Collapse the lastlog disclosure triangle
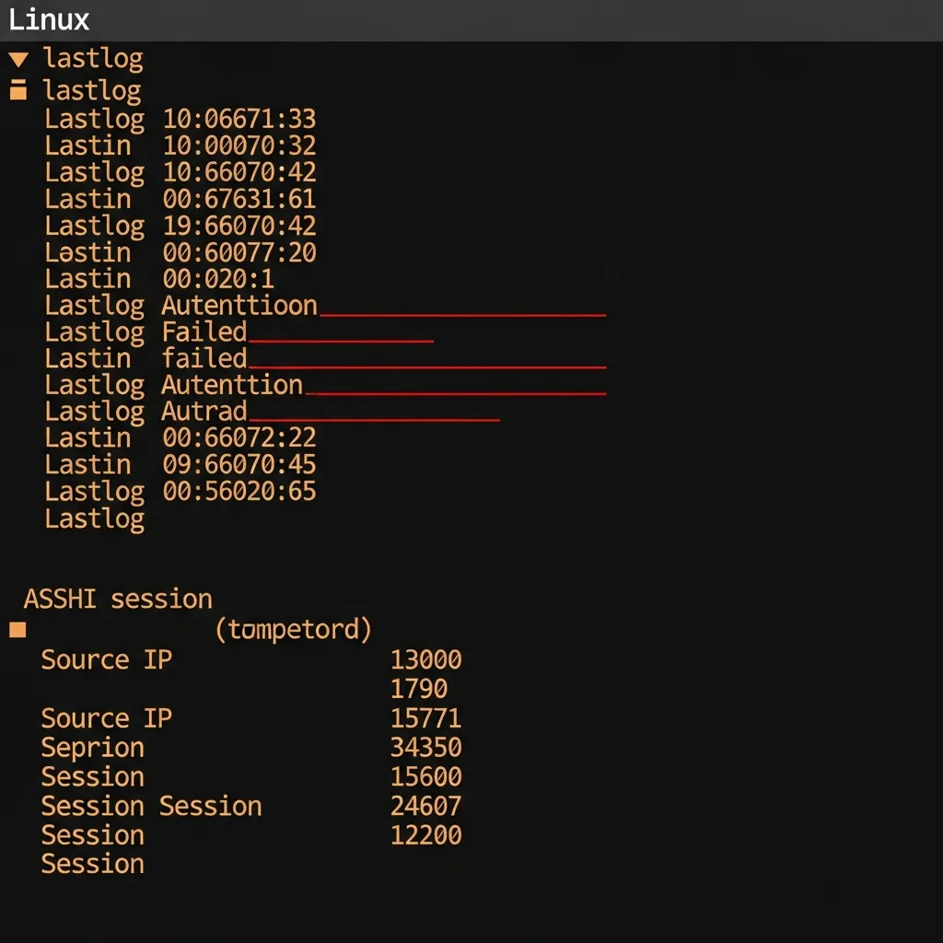943x943 pixels. coord(20,58)
